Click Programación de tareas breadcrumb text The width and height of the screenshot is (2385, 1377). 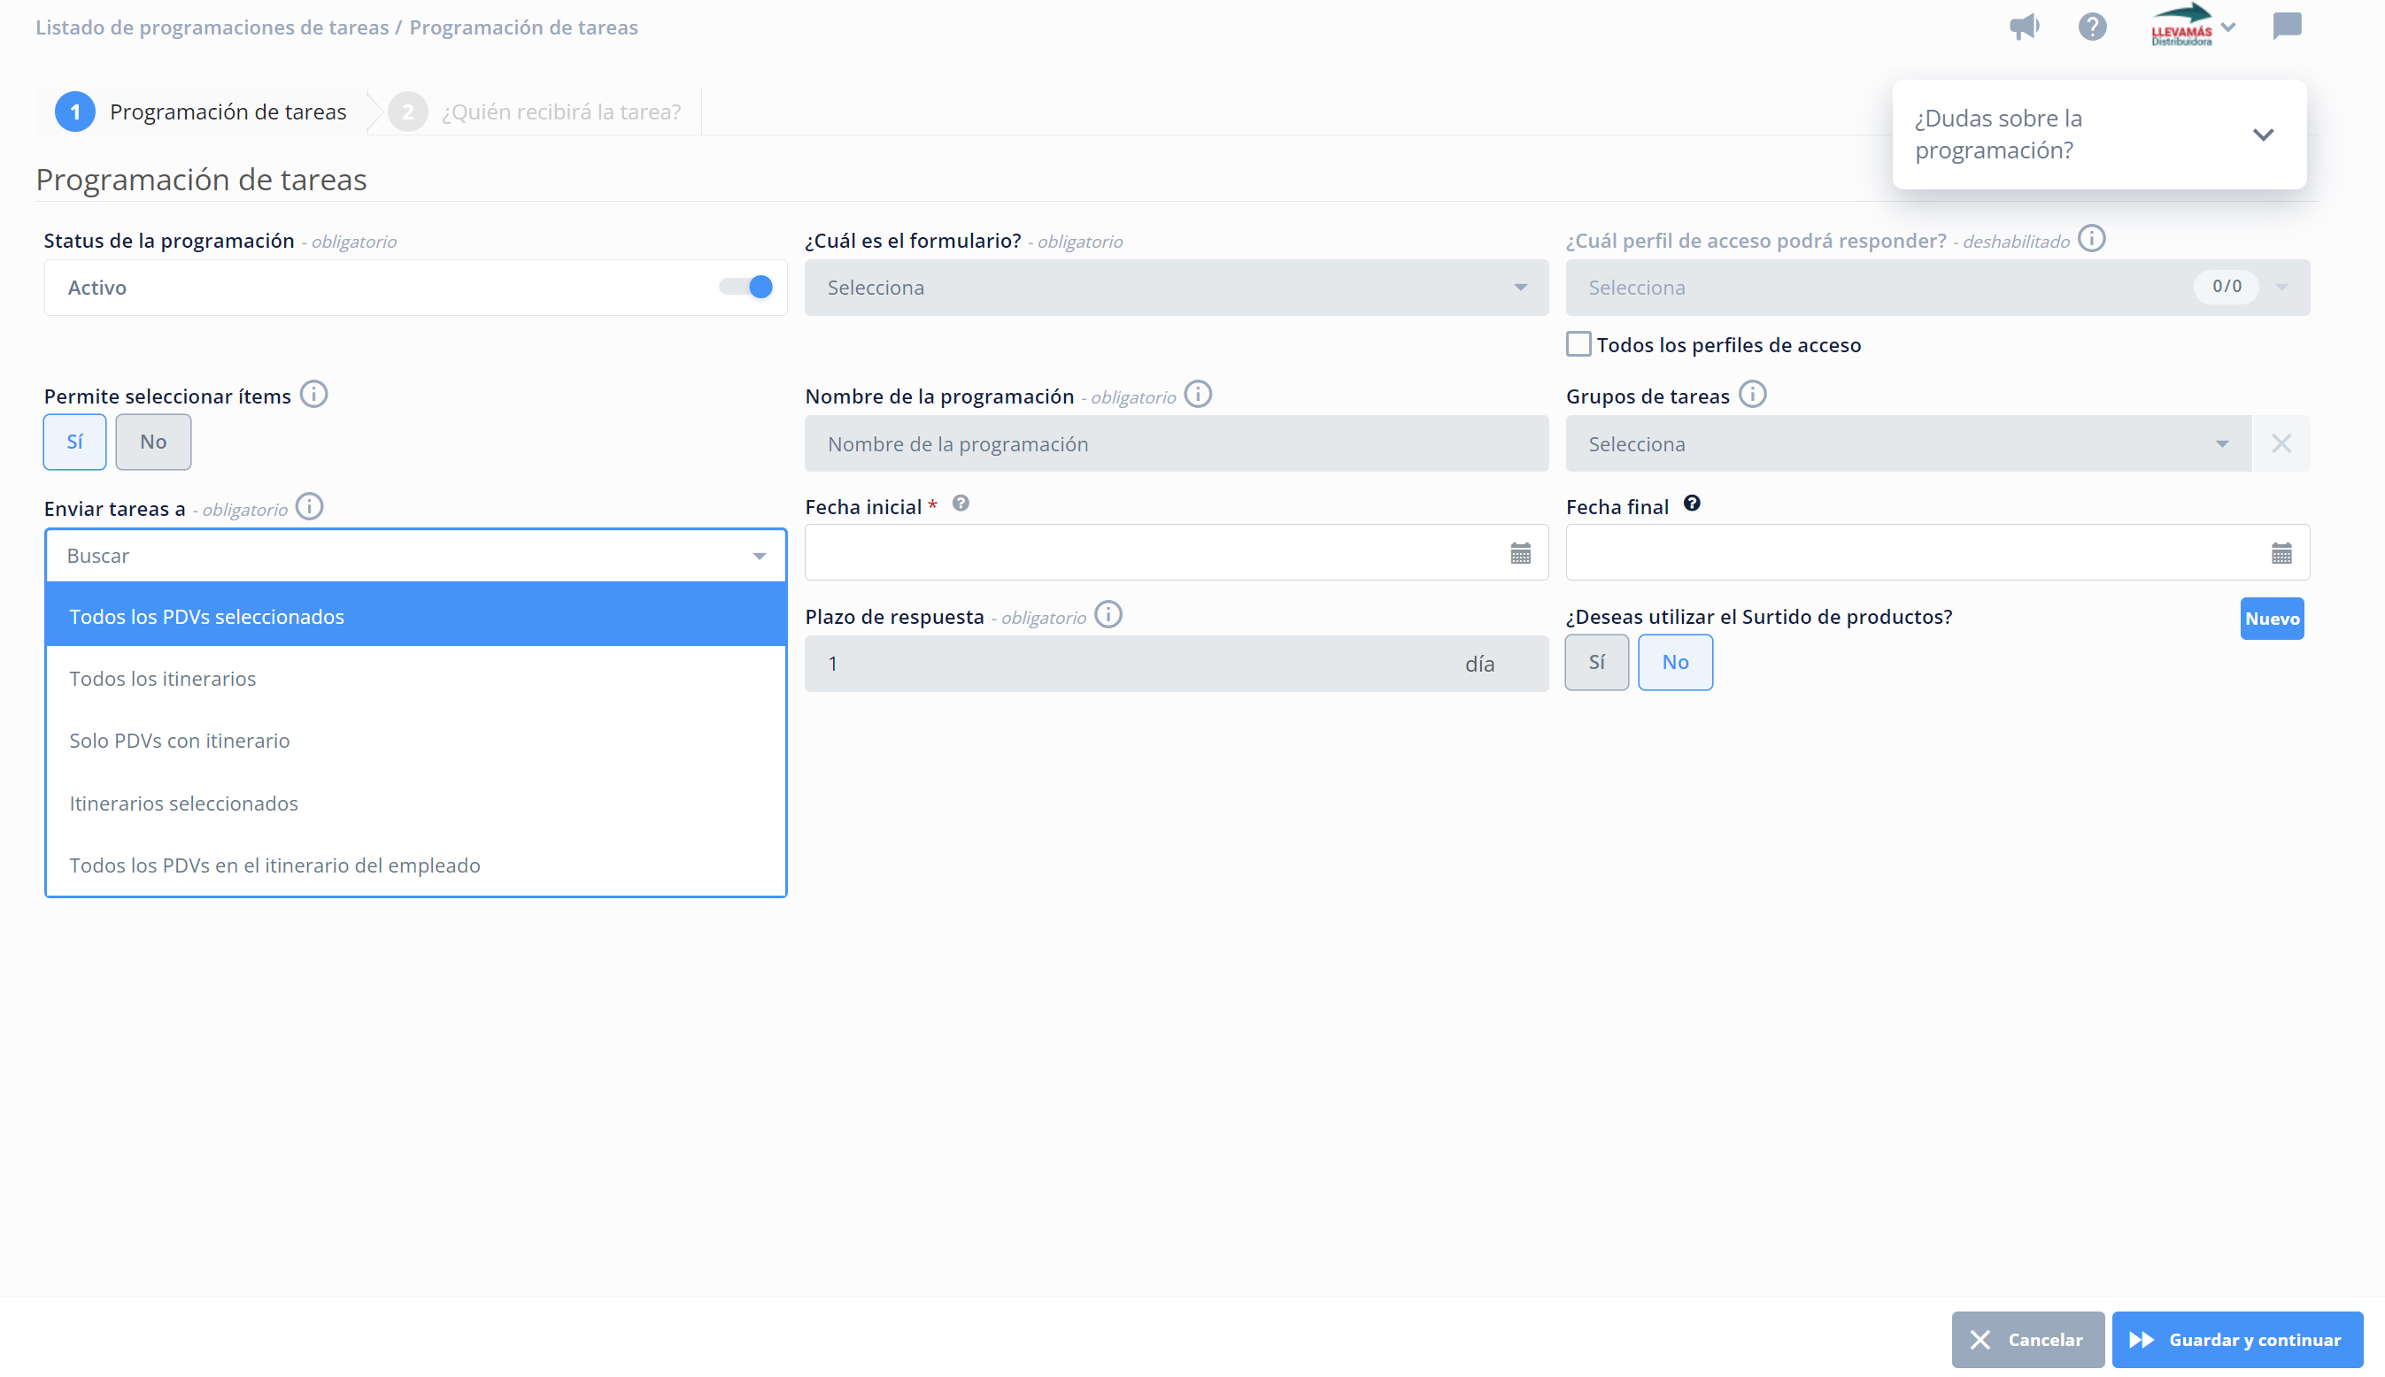point(523,27)
